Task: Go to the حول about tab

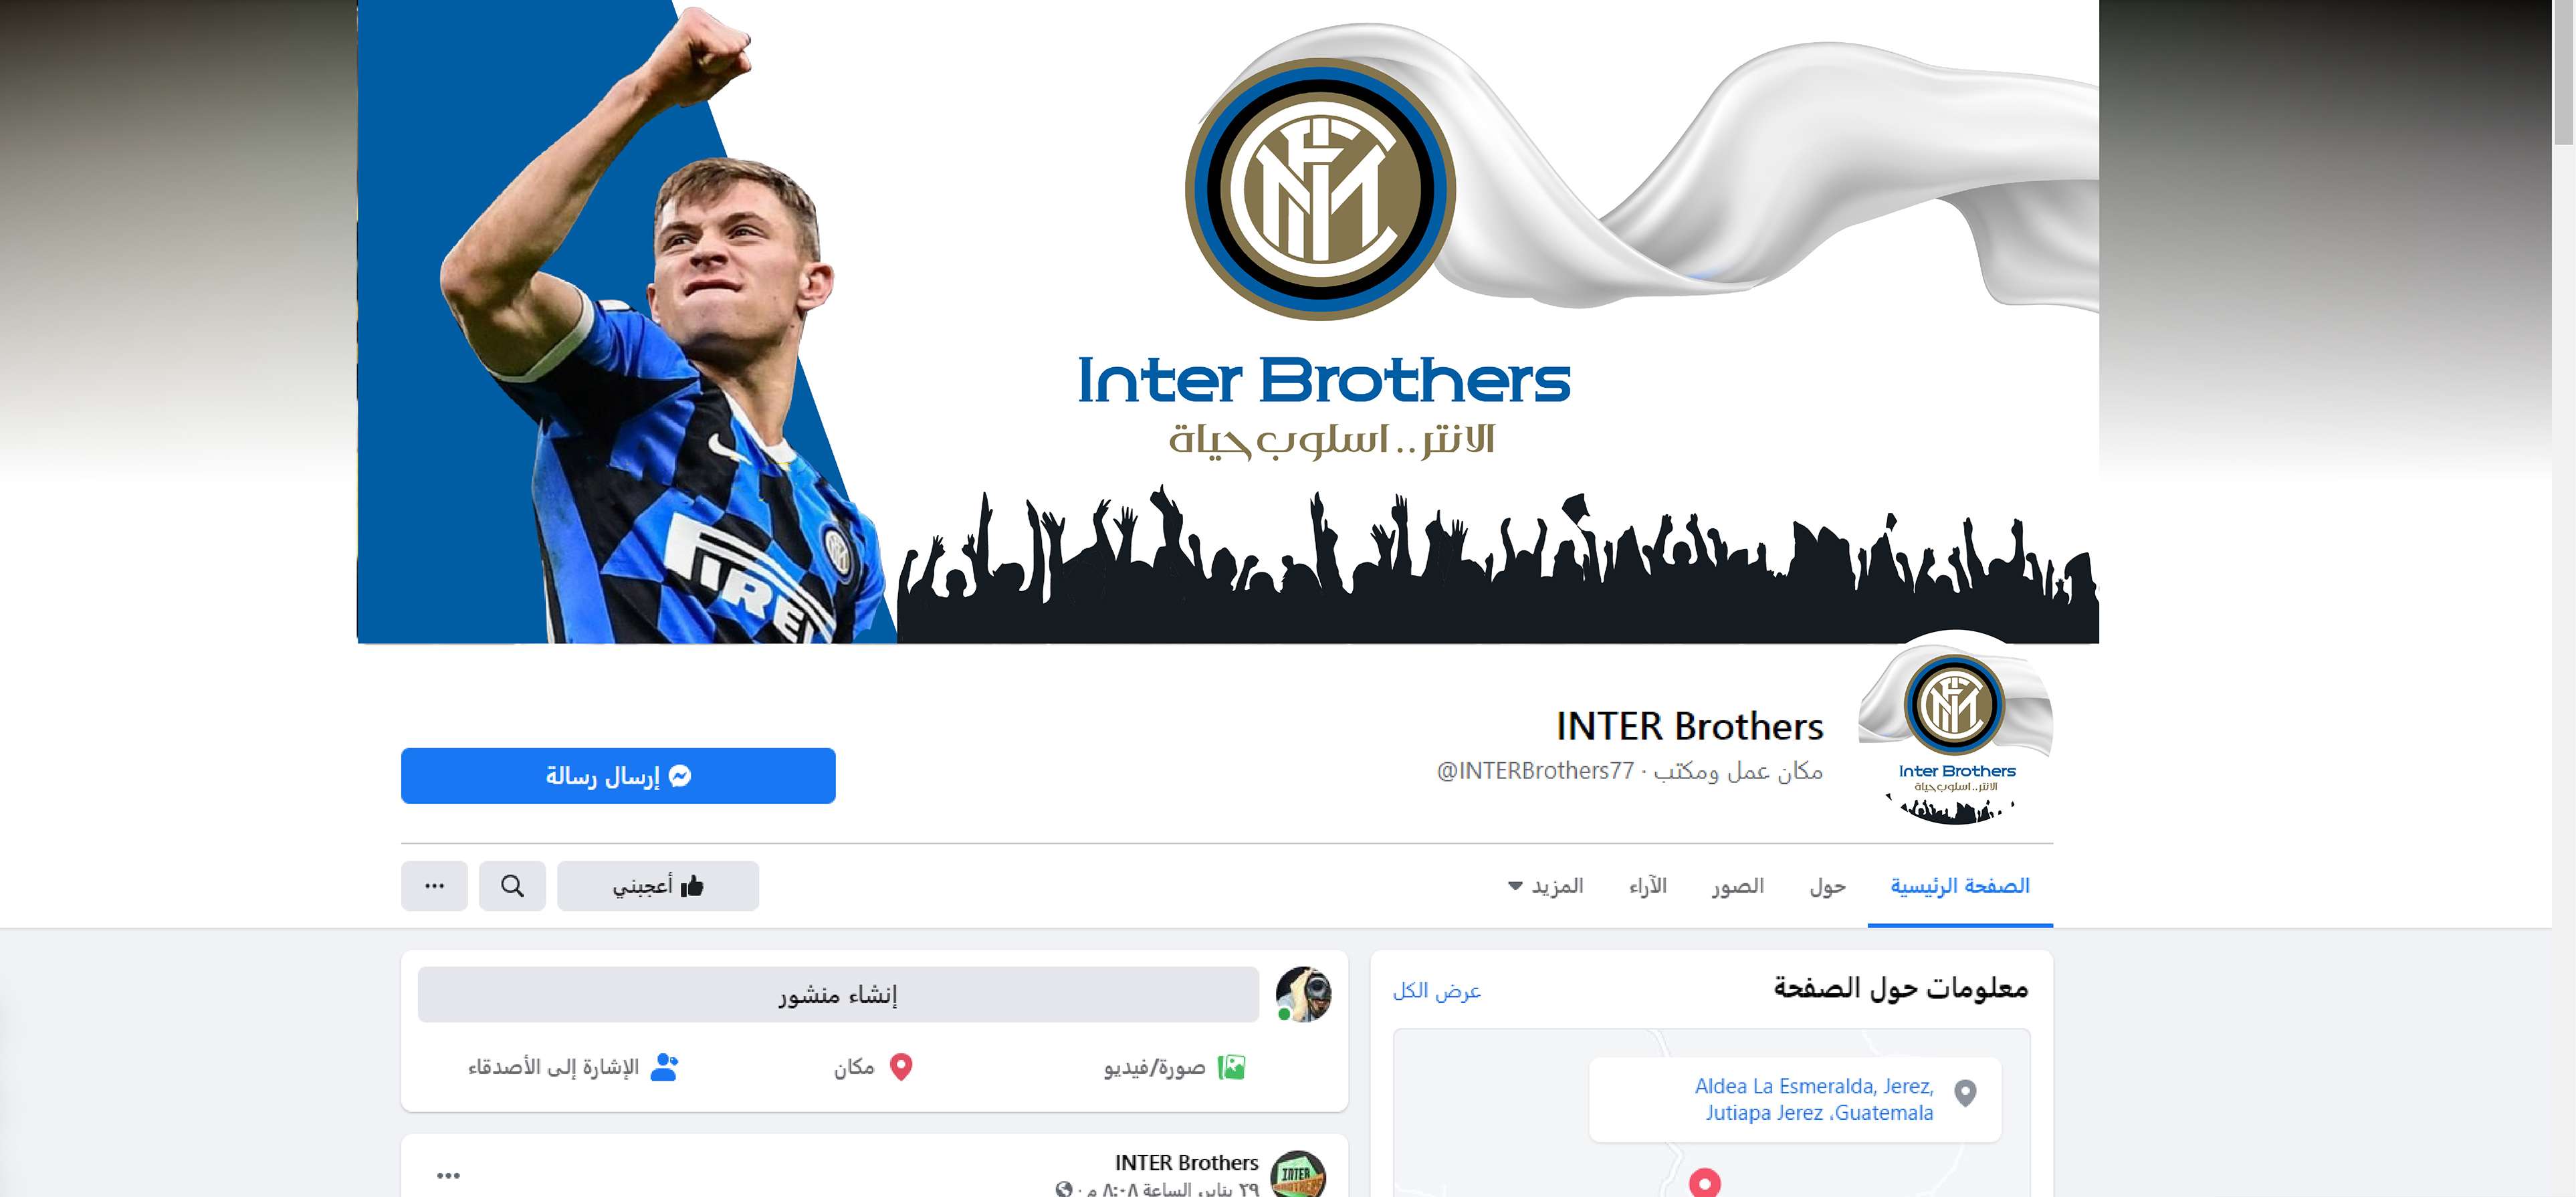Action: (1828, 886)
